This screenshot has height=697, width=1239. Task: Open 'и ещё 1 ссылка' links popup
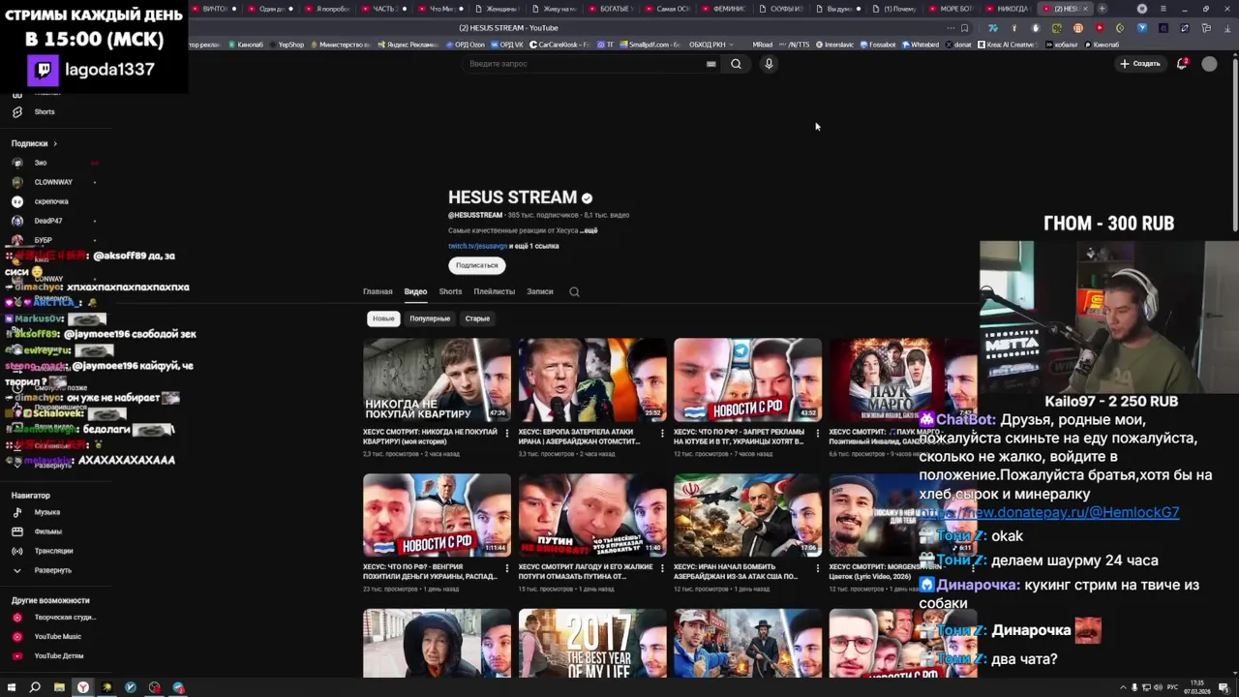coord(534,246)
